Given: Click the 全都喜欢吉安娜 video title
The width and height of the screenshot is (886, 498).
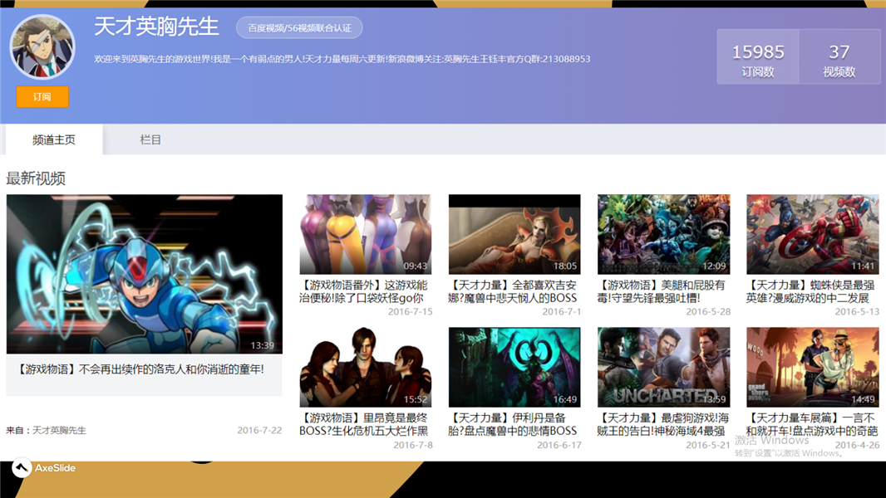Looking at the screenshot, I should (514, 291).
